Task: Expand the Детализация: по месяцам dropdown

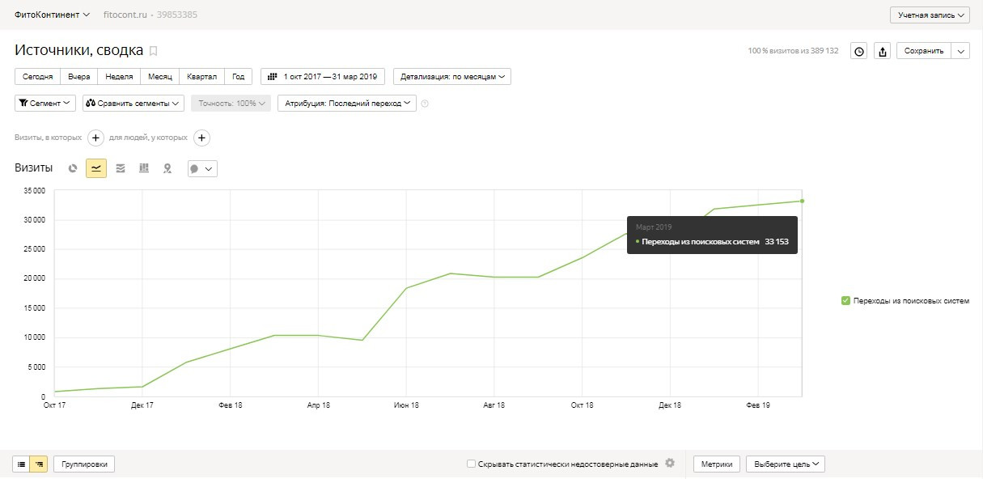Action: (x=452, y=77)
